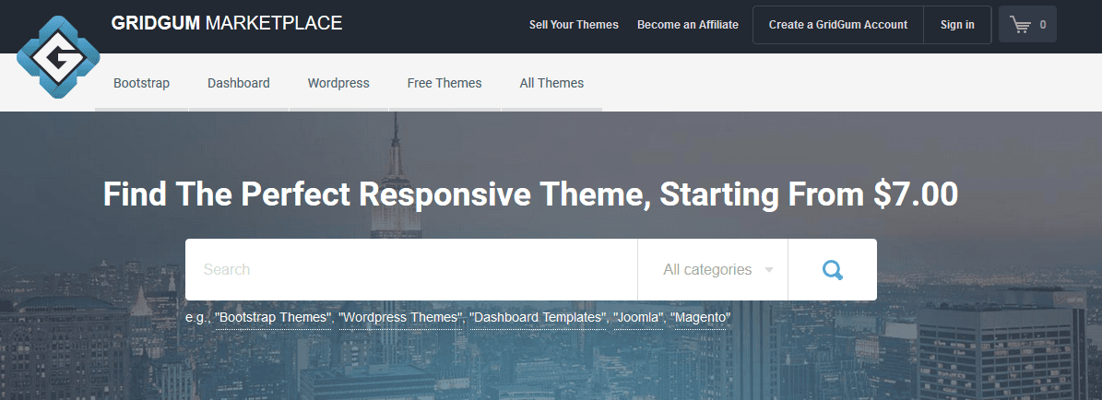Click the Sign in button
The height and width of the screenshot is (400, 1102).
[x=957, y=25]
